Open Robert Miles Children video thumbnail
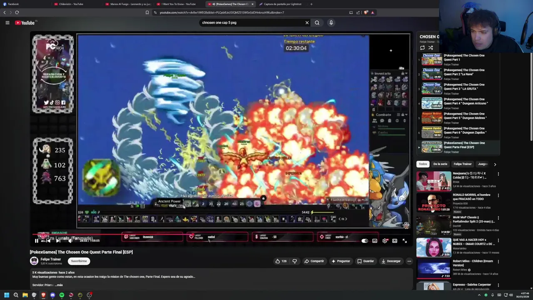Viewport: 533px width, 300px height. pyautogui.click(x=433, y=269)
